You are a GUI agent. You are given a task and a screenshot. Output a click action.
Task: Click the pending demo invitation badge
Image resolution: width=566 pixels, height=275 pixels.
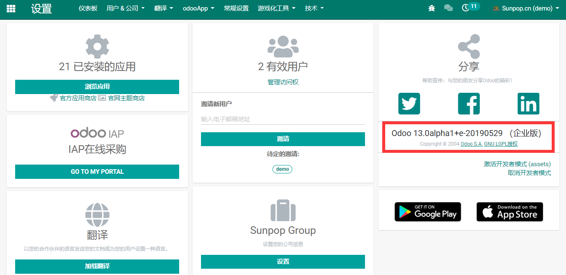[283, 169]
